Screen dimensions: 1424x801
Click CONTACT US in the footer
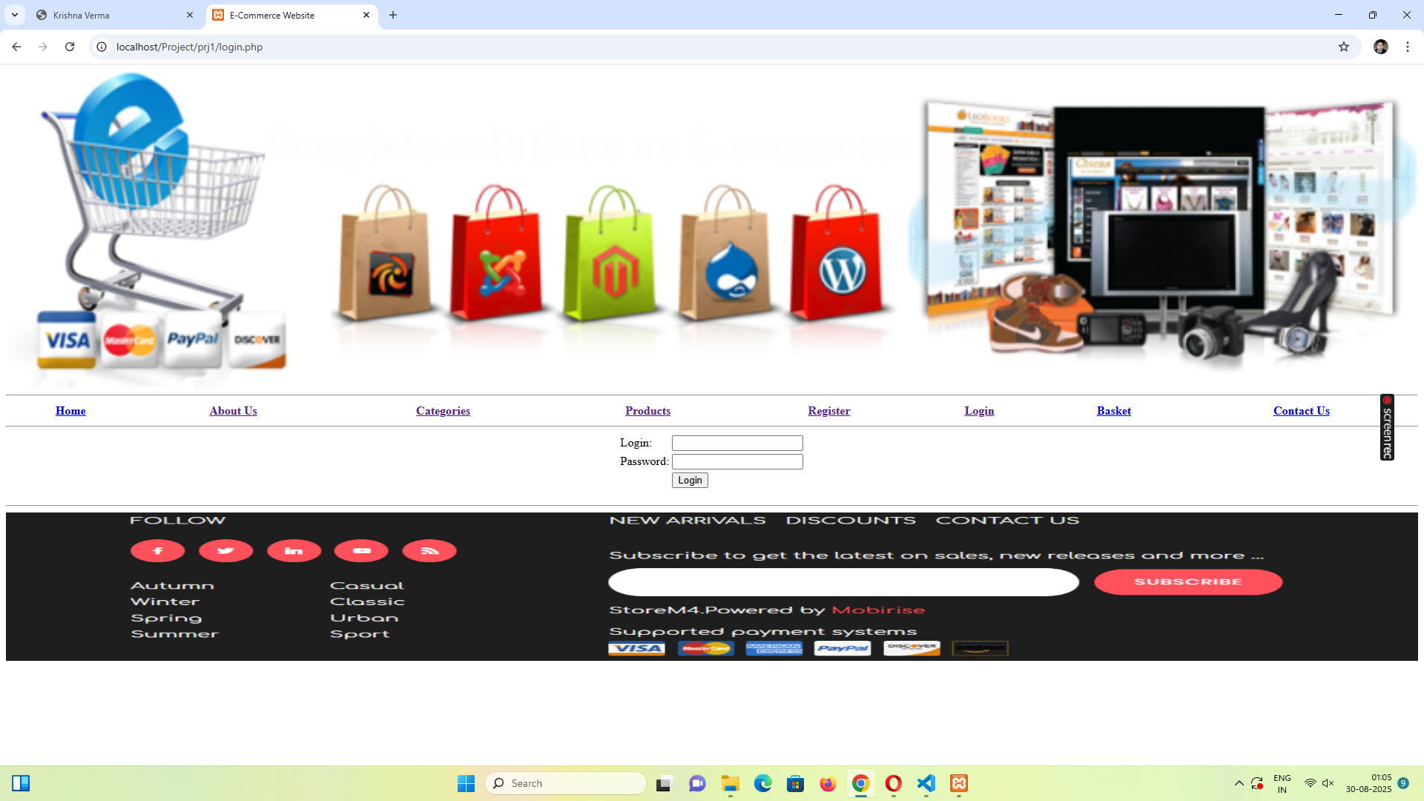(x=1007, y=521)
